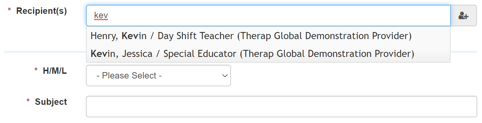Open priority selector showing Please Select
482x123 pixels.
158,75
